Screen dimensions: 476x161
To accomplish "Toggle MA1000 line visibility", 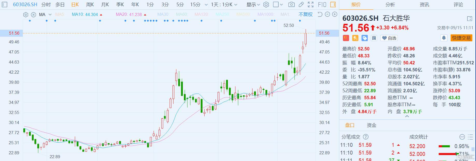I will tap(265, 14).
